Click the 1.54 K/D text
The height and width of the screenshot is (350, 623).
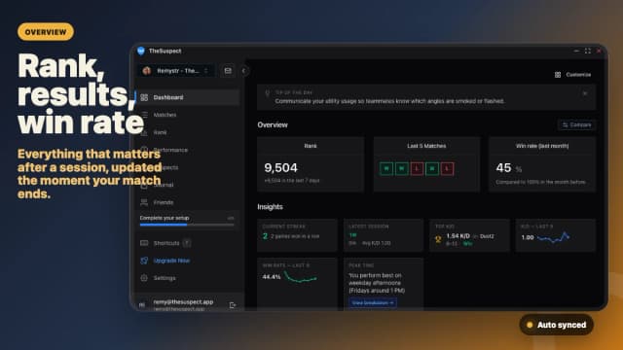[458, 236]
